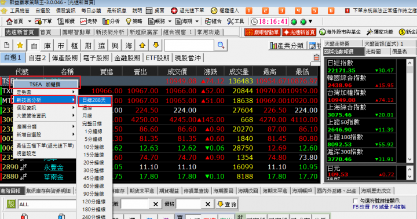Click the yellow star favorites icon
The height and width of the screenshot is (219, 417).
[20, 46]
